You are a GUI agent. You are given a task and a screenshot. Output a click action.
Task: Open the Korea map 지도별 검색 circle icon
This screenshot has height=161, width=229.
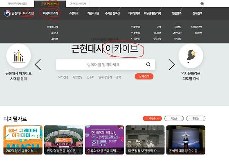[191, 56]
